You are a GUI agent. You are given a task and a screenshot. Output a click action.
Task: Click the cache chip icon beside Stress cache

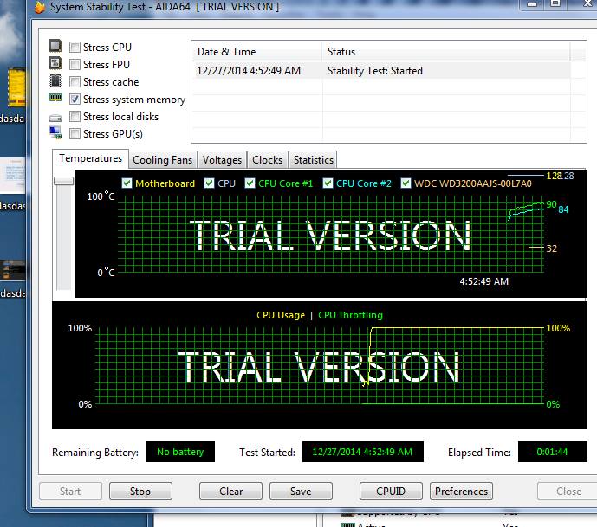[55, 80]
